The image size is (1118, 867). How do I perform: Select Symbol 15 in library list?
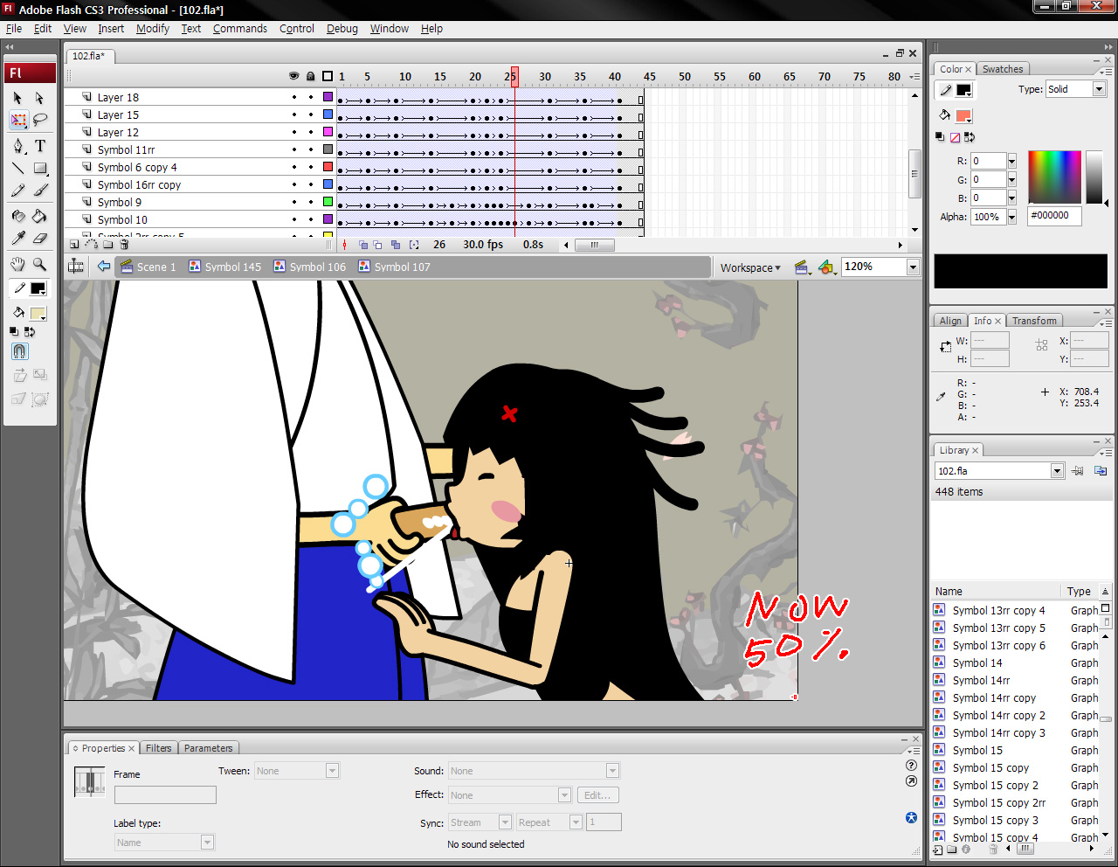tap(977, 751)
